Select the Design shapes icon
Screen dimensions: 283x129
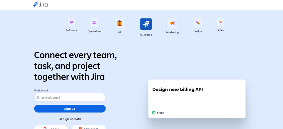coord(198,23)
